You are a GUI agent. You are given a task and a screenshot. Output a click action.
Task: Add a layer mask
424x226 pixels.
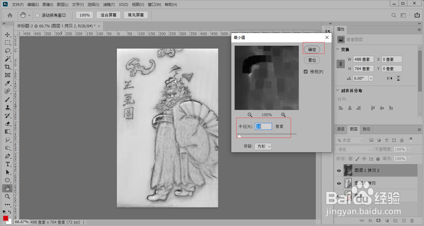point(379,220)
